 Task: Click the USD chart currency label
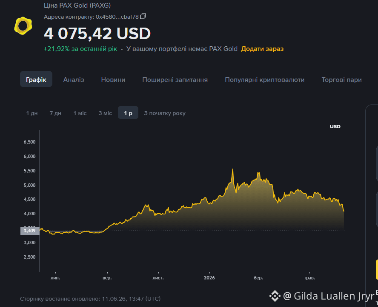point(335,127)
